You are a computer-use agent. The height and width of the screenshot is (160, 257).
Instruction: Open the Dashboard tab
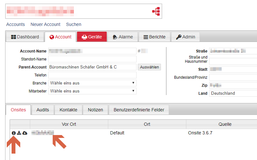pyautogui.click(x=25, y=37)
